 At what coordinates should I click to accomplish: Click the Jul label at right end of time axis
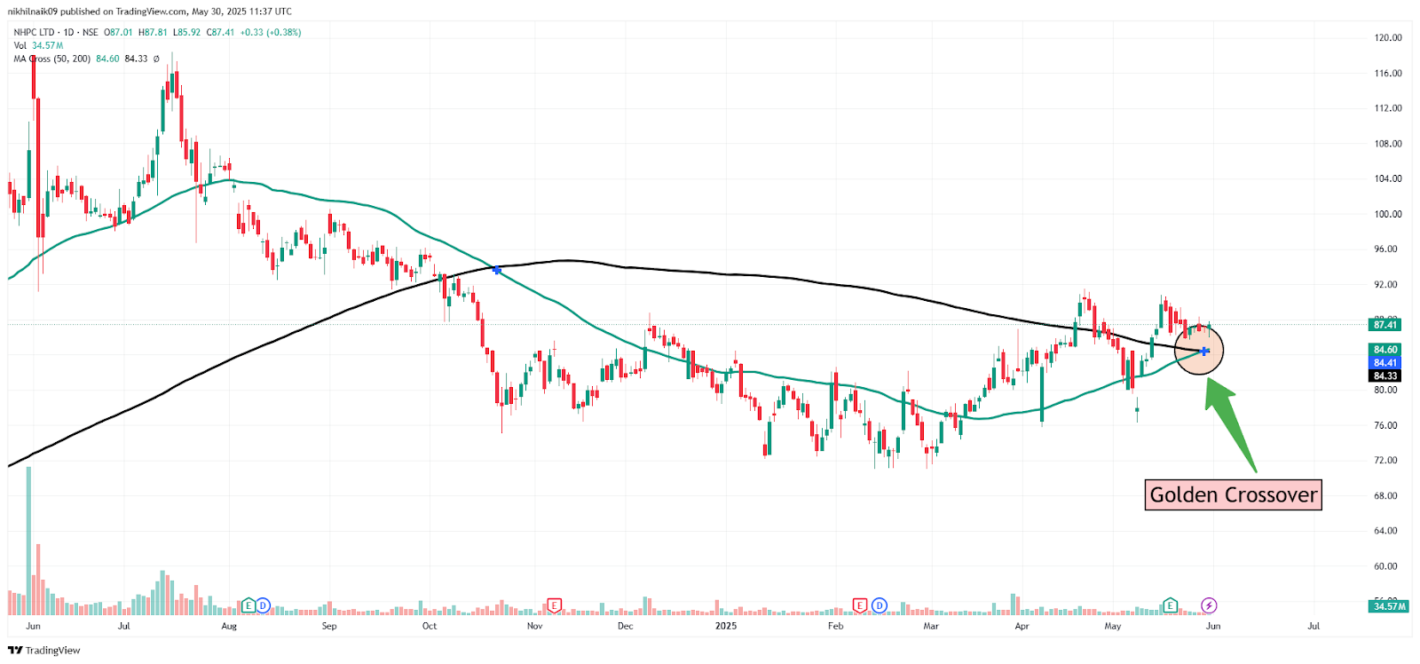[1313, 626]
